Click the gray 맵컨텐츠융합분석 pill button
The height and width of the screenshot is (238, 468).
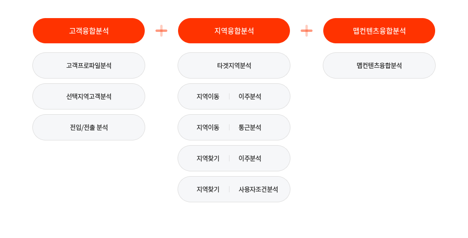379,66
